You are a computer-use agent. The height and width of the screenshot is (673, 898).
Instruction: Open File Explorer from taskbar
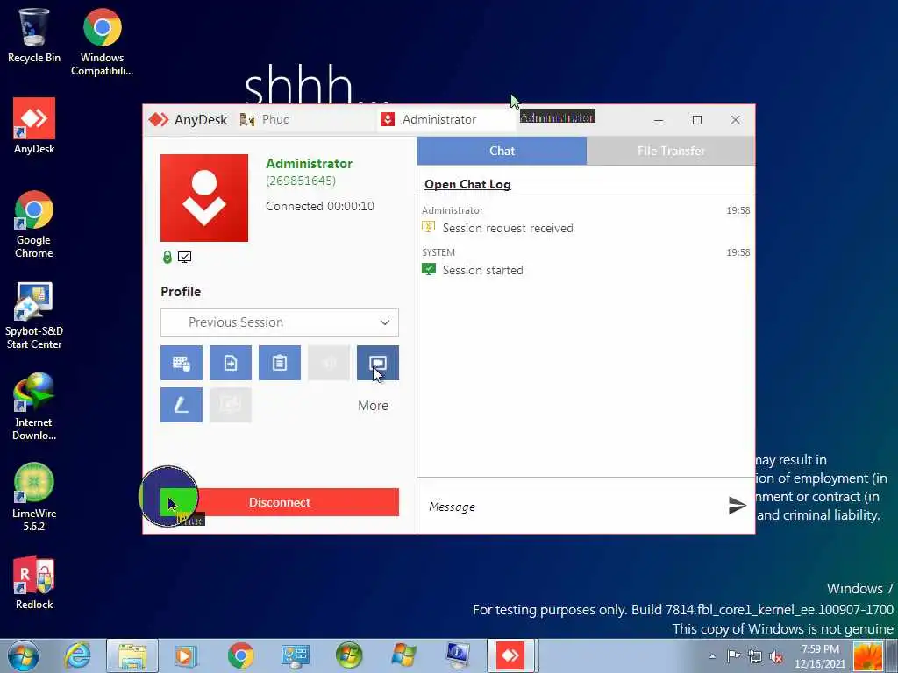[132, 655]
